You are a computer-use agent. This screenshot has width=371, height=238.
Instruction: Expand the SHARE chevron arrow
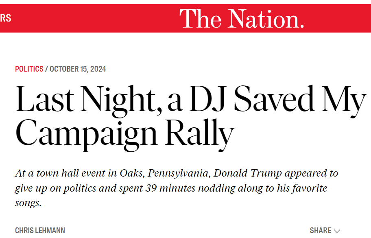pyautogui.click(x=337, y=231)
